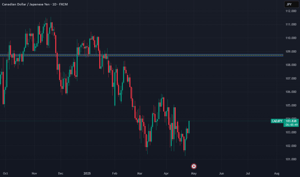Click the 102.000 price axis label
This screenshot has width=300, height=177.
pos(291,146)
